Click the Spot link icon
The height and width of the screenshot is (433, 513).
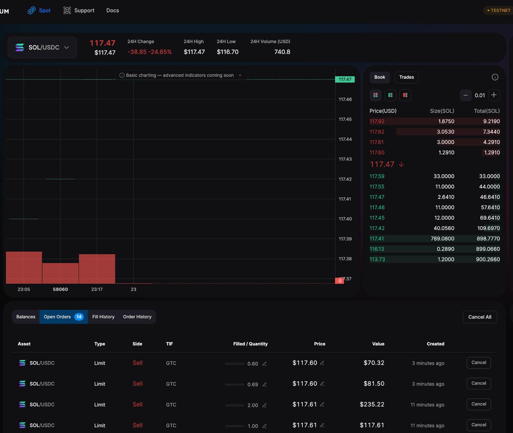pos(32,10)
